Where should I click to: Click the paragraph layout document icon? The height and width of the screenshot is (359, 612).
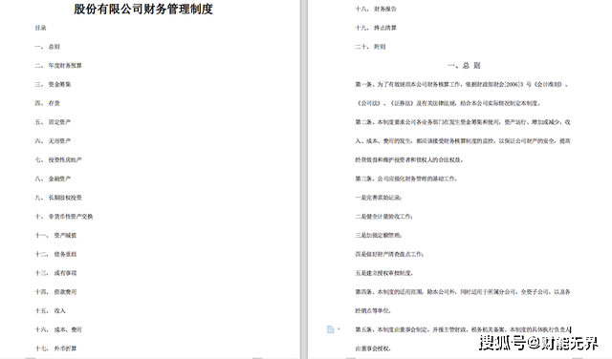click(330, 329)
